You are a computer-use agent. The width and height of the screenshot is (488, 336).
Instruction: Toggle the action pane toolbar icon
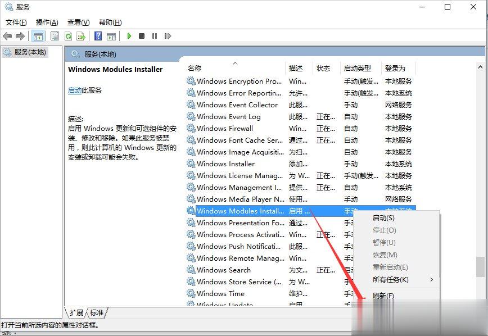click(111, 37)
